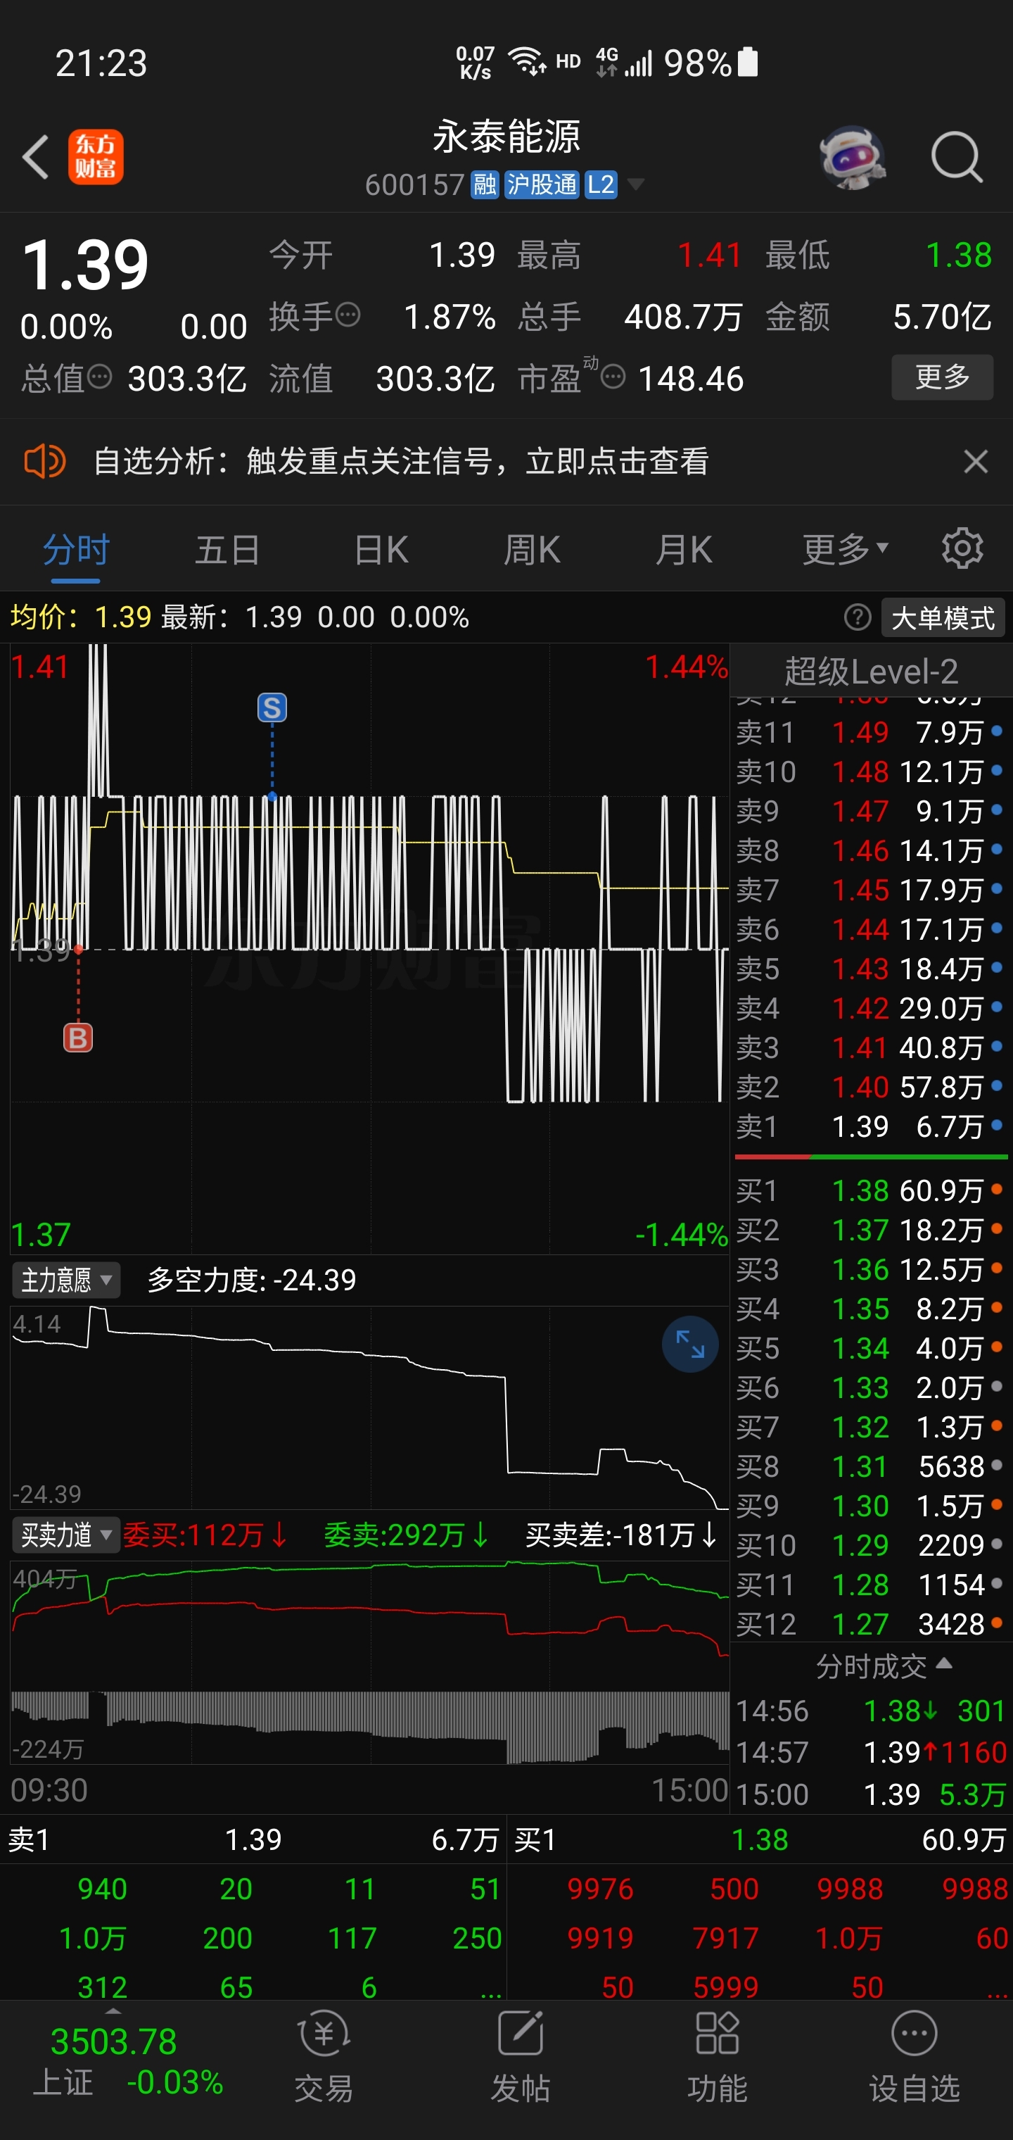Tap the L2 badge
Screen dimensions: 1013x2140
point(600,184)
